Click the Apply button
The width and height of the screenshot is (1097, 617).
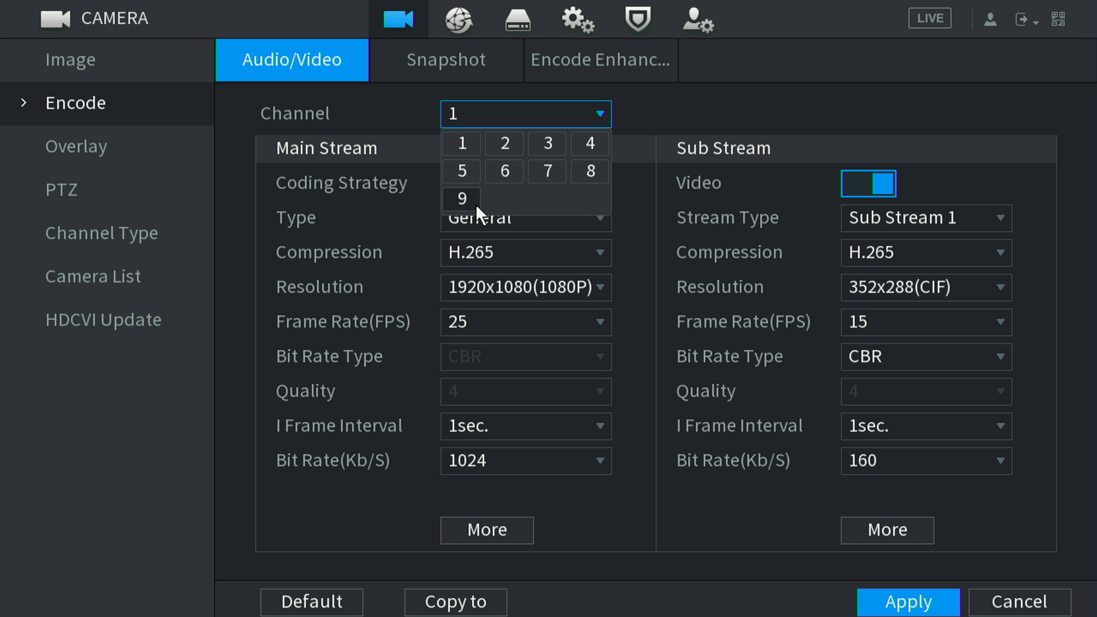[908, 602]
